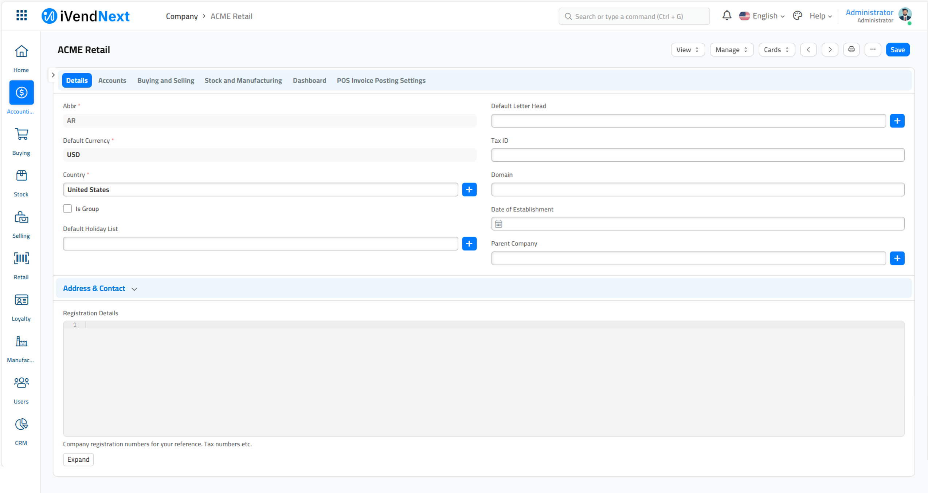Switch to the Accounts tab
928x493 pixels.
coord(112,80)
